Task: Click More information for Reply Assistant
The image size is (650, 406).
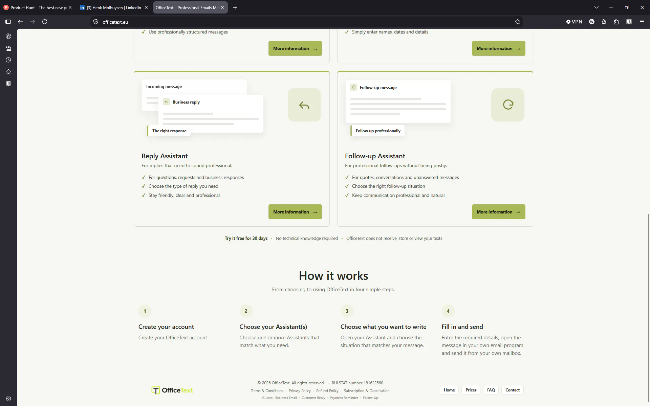Action: tap(295, 212)
